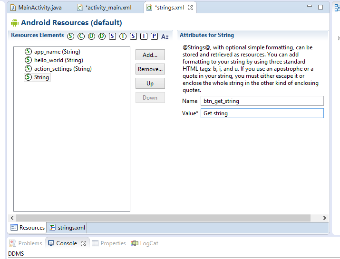The width and height of the screenshot is (340, 259).
Task: Minimize the editor area
Action: (x=310, y=7)
